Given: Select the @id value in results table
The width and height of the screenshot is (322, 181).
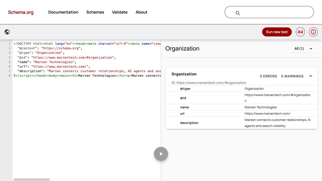Looking at the screenshot, I should [277, 98].
